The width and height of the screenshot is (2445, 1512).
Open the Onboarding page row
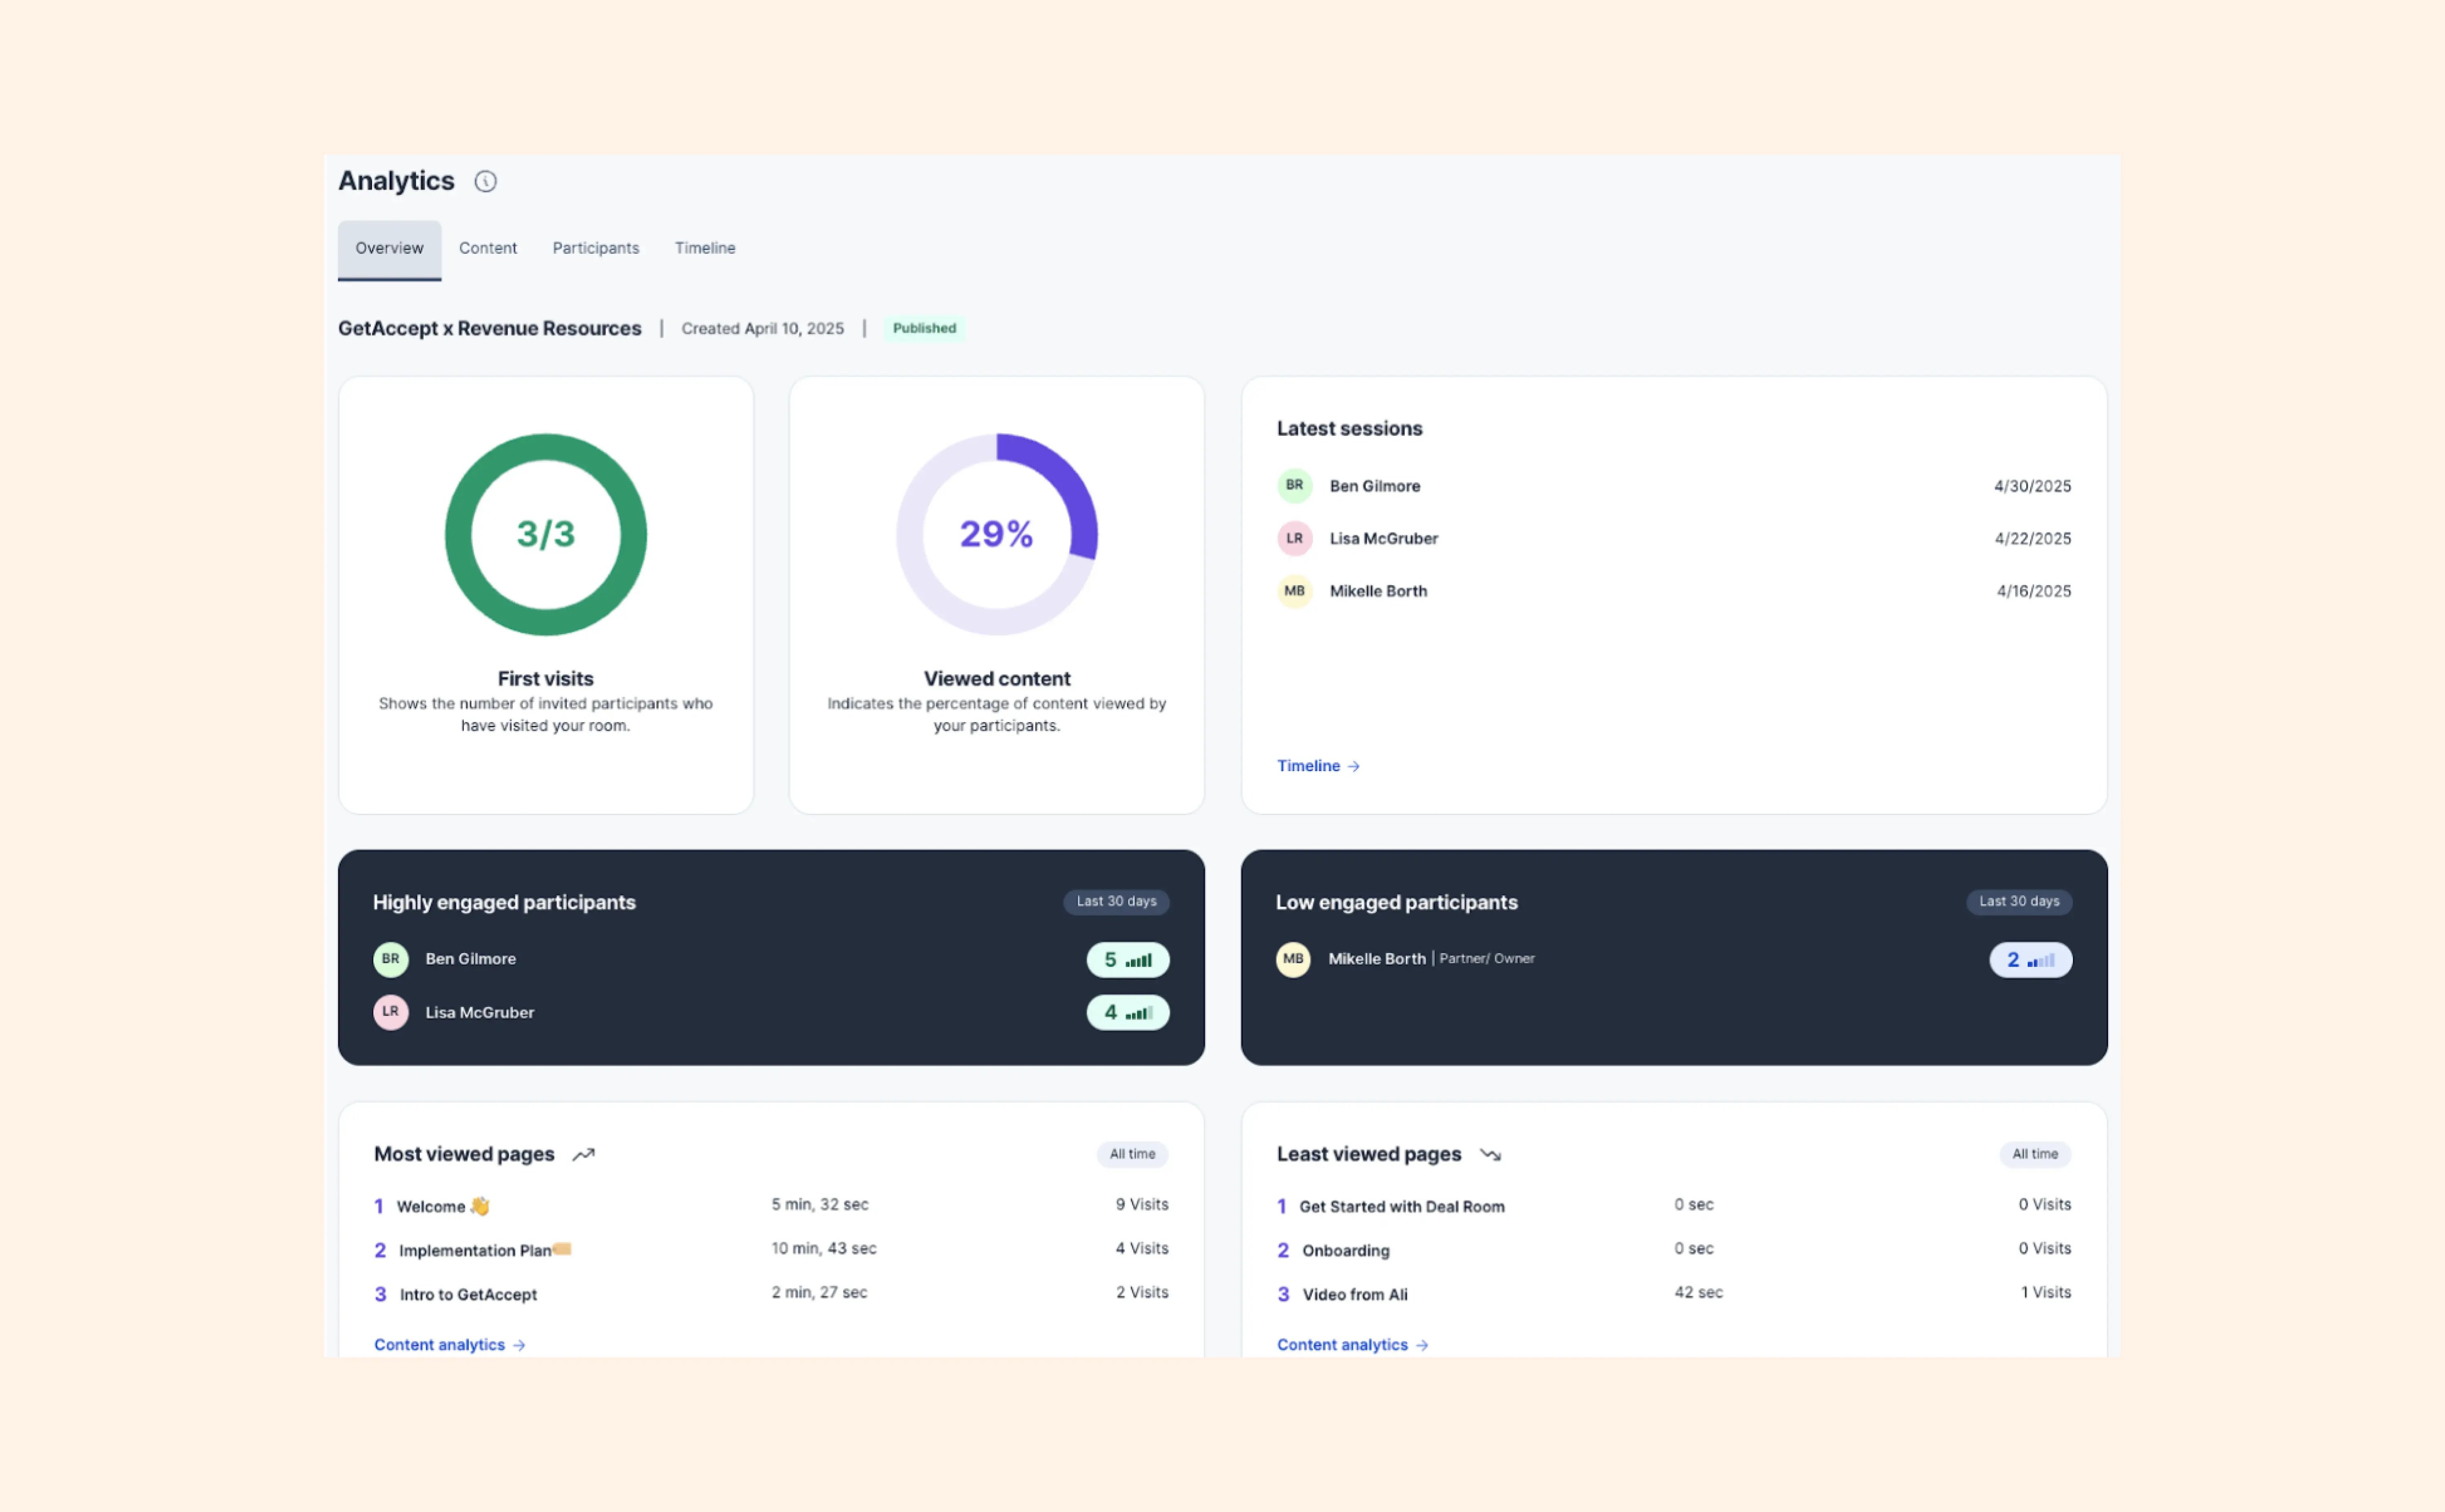pos(1674,1250)
